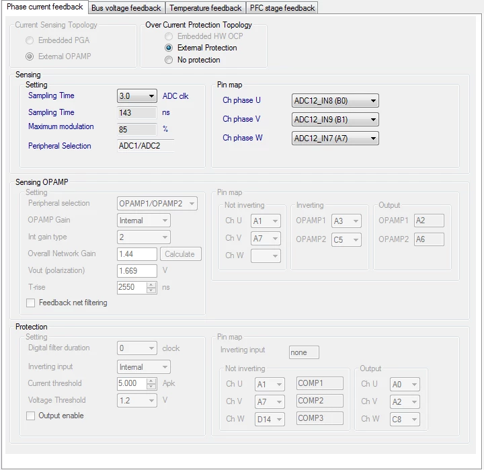Screen dimensions: 484x470
Task: Click the Peripheral Selection ADC1/ADC2 field
Action: coord(146,146)
